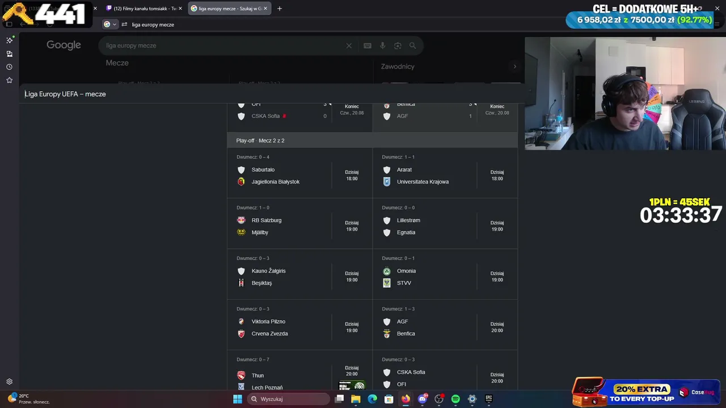Open the Thun vs Lech Poznań match

(x=299, y=371)
